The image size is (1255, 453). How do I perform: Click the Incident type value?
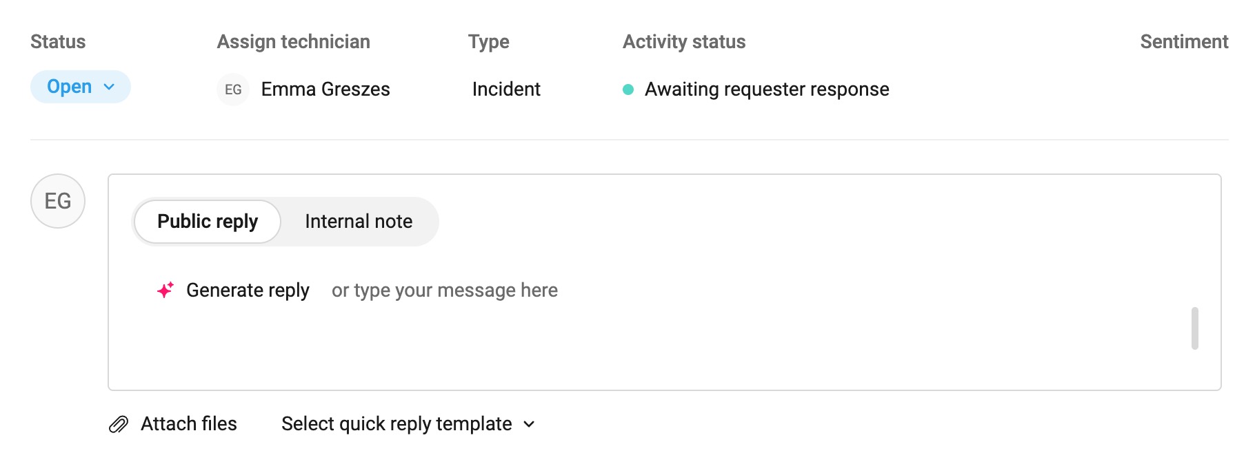point(506,89)
